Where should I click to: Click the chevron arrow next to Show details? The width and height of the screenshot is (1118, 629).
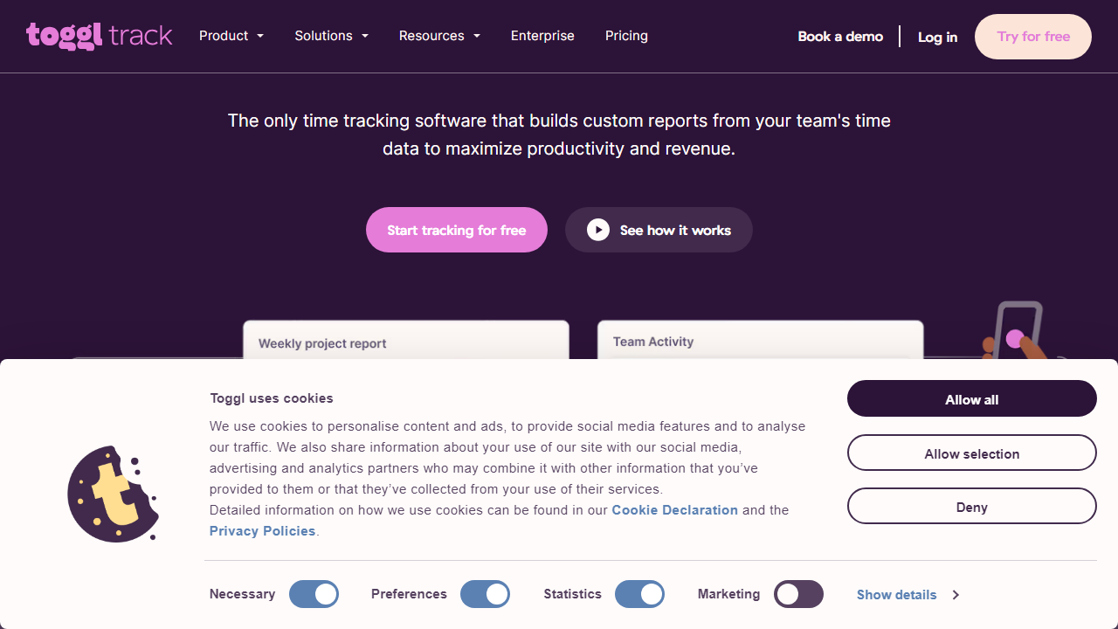point(956,595)
